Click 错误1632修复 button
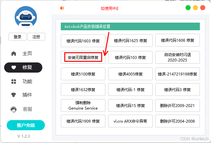211x143 pixels. coord(83,89)
